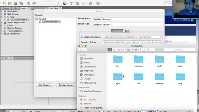This screenshot has width=199, height=112.
Task: Click the New Project toolbar icon
Action: point(10,3)
